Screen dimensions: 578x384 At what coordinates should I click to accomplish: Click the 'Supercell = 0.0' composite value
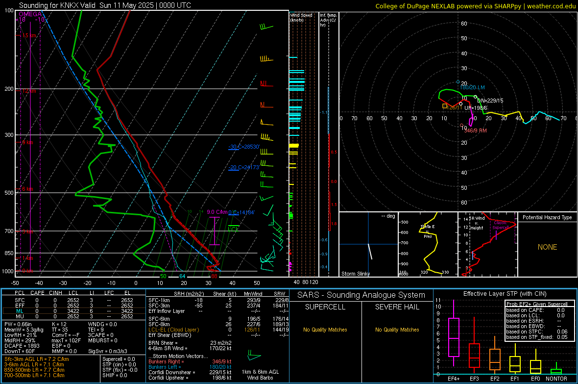point(119,359)
